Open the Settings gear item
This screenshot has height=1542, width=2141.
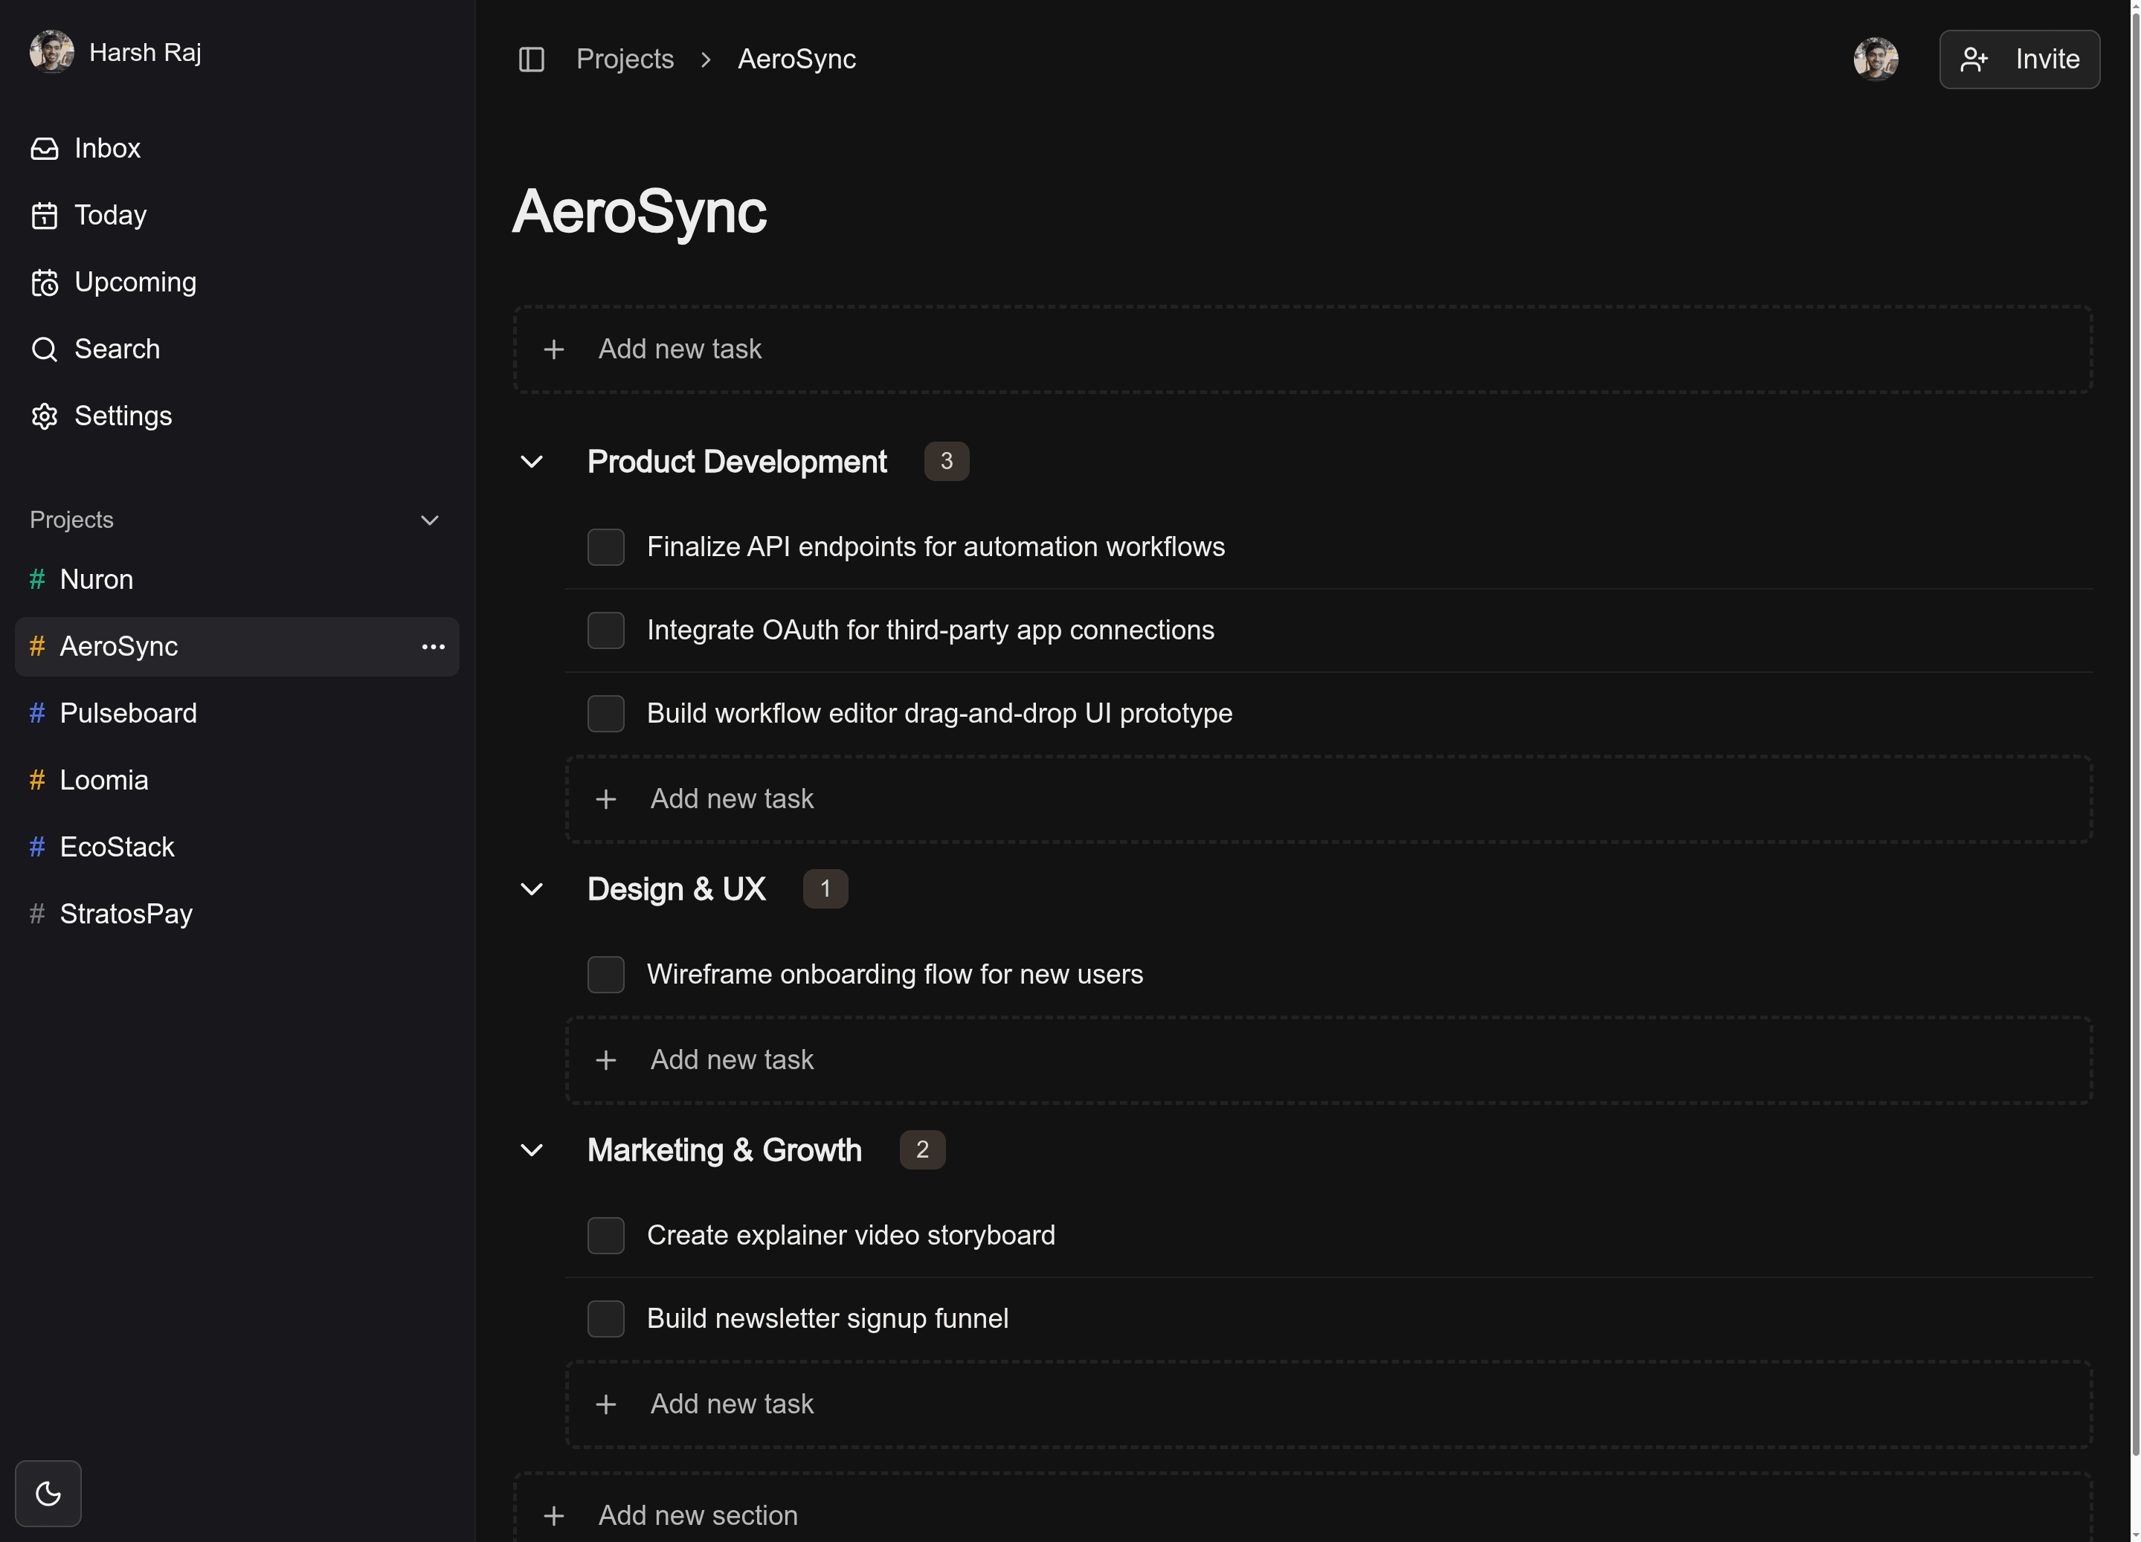click(122, 416)
